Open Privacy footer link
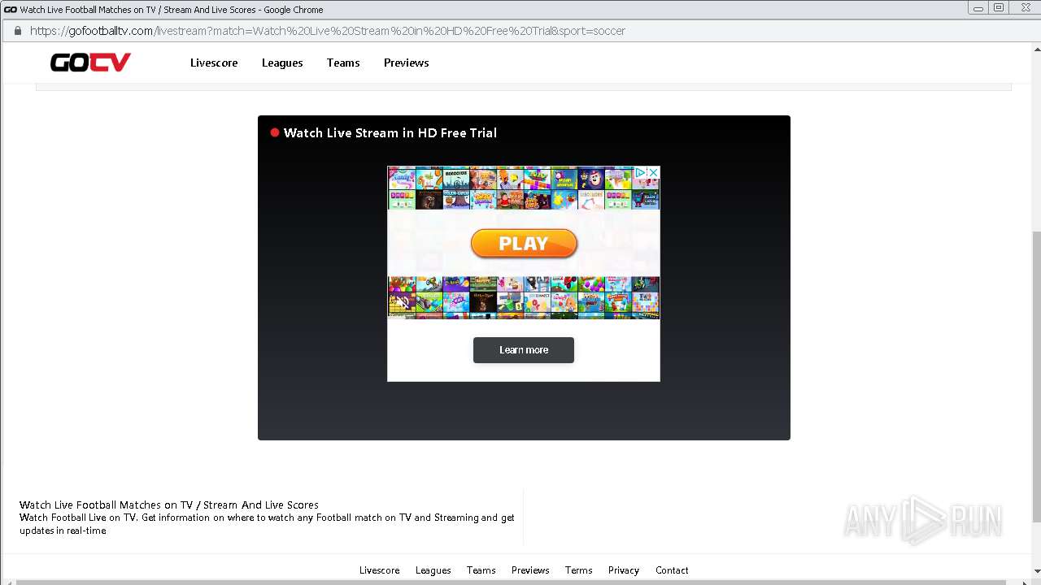Screen dimensions: 1041x585 click(624, 570)
